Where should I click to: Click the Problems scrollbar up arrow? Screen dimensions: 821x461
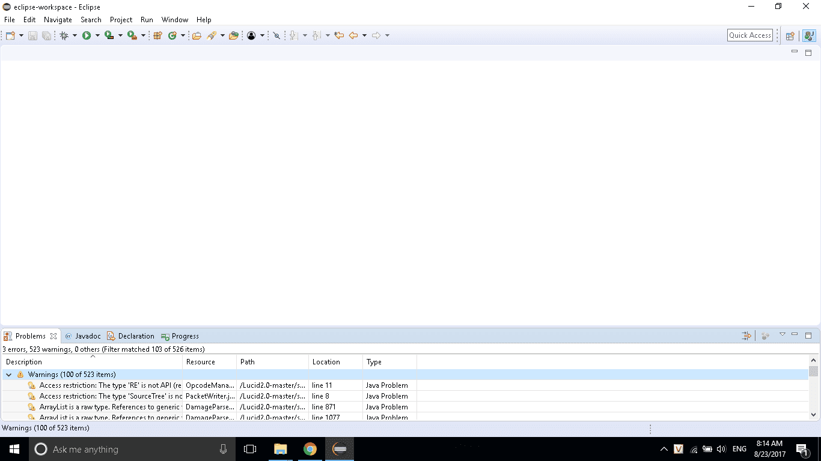814,360
